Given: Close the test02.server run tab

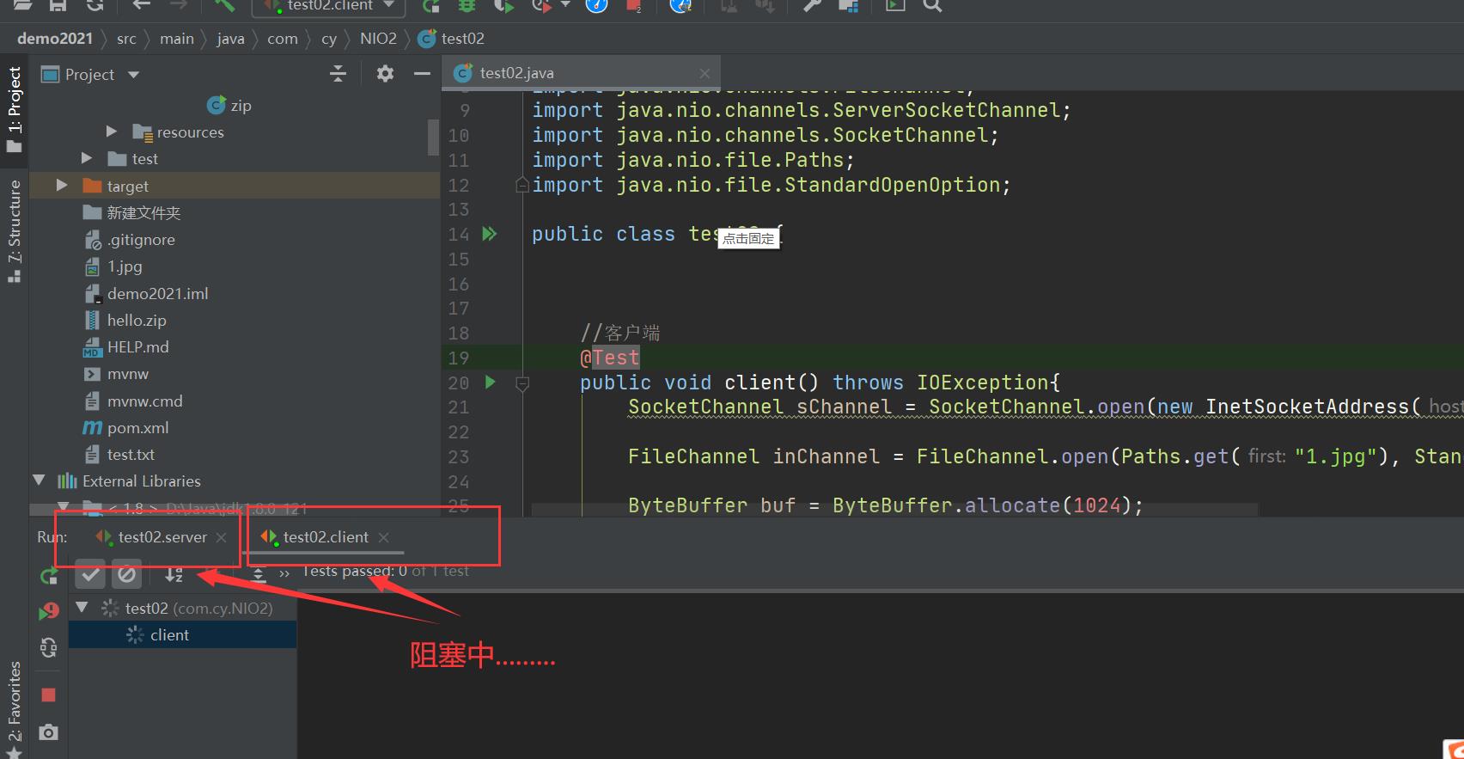Looking at the screenshot, I should 221,537.
